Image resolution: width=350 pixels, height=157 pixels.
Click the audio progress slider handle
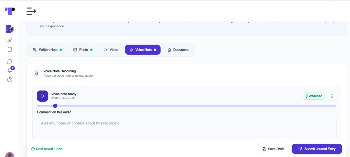55,106
